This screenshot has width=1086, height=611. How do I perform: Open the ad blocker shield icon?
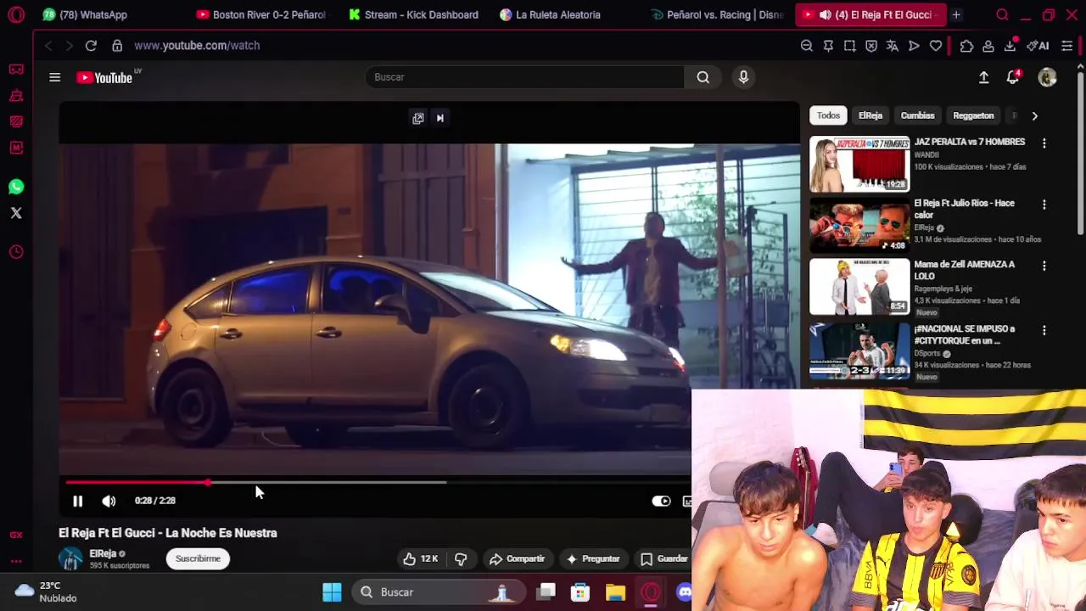click(871, 46)
